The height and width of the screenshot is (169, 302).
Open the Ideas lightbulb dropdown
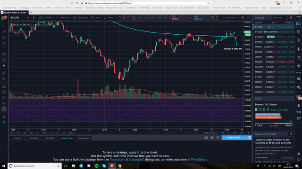click(x=110, y=18)
